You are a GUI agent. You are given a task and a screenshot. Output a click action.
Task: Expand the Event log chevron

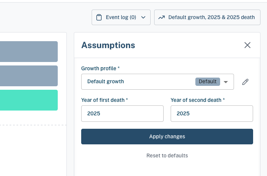[x=143, y=17]
